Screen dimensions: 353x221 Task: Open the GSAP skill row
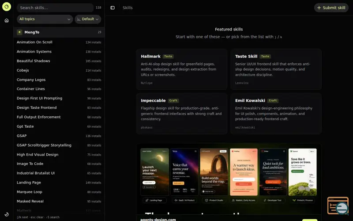click(59, 136)
